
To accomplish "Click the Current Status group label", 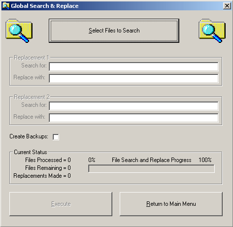I will [x=31, y=152].
